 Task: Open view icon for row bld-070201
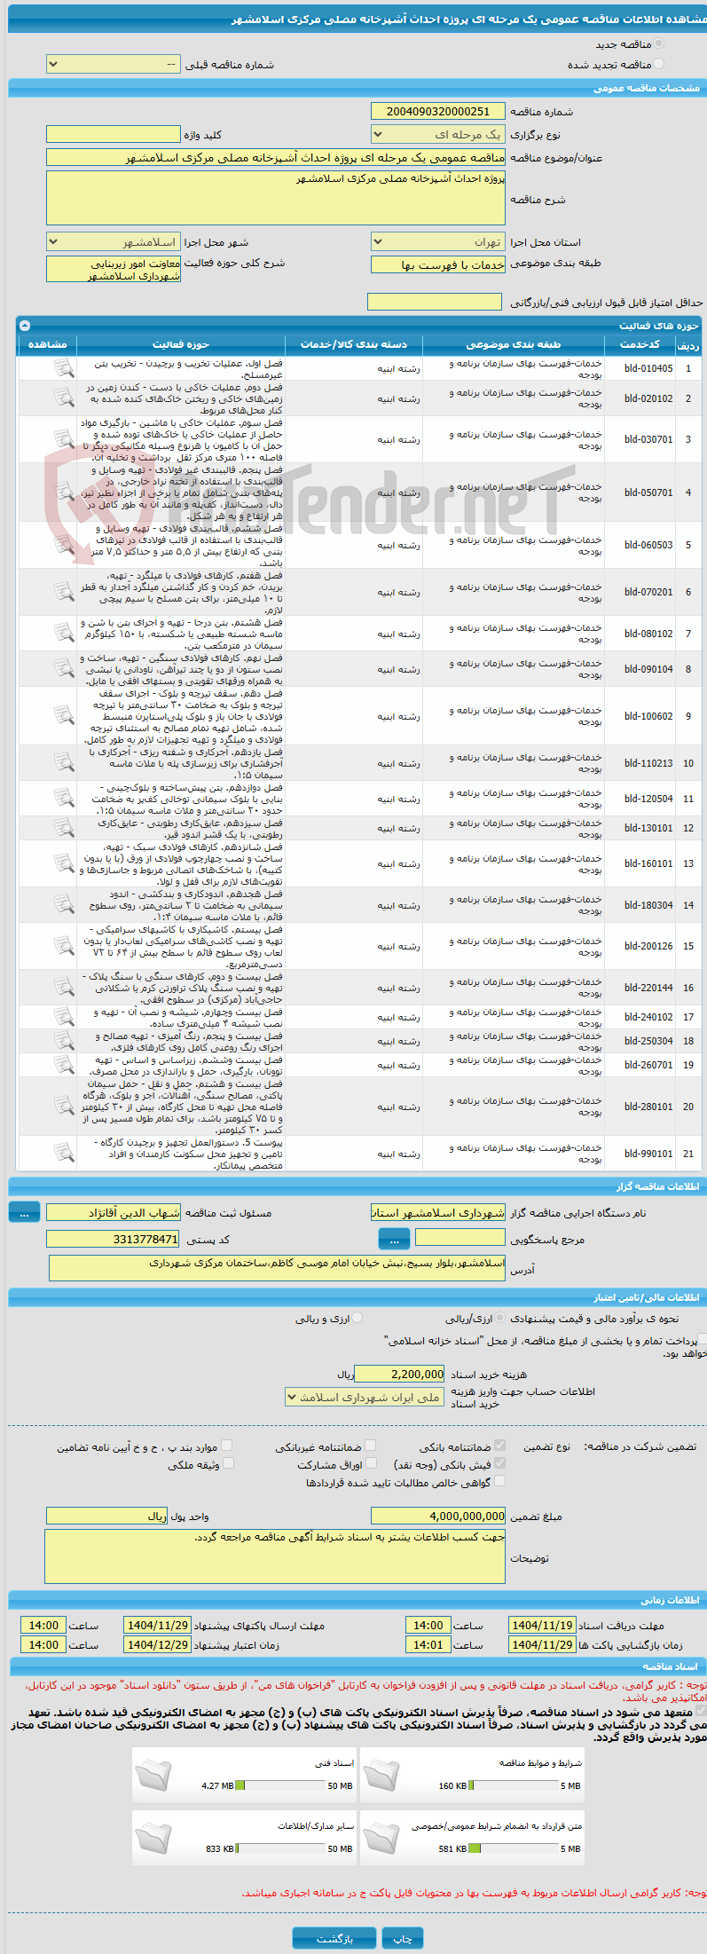pos(64,592)
